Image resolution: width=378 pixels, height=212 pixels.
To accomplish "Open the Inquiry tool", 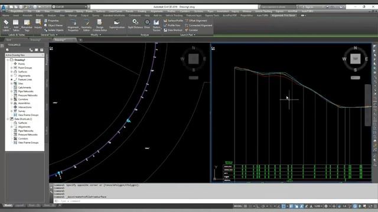I will click(x=38, y=24).
